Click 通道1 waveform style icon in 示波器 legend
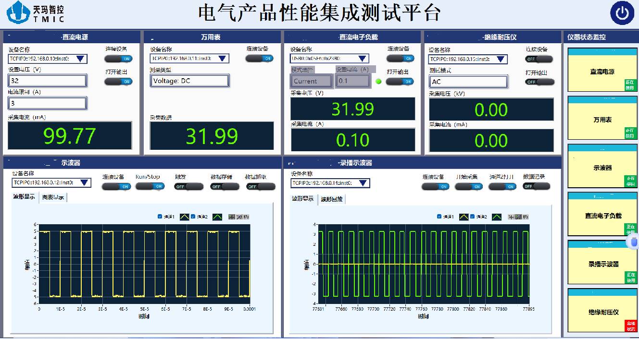 click(x=185, y=217)
